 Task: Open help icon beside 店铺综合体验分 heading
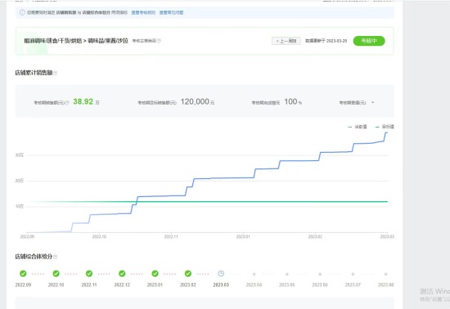point(55,257)
